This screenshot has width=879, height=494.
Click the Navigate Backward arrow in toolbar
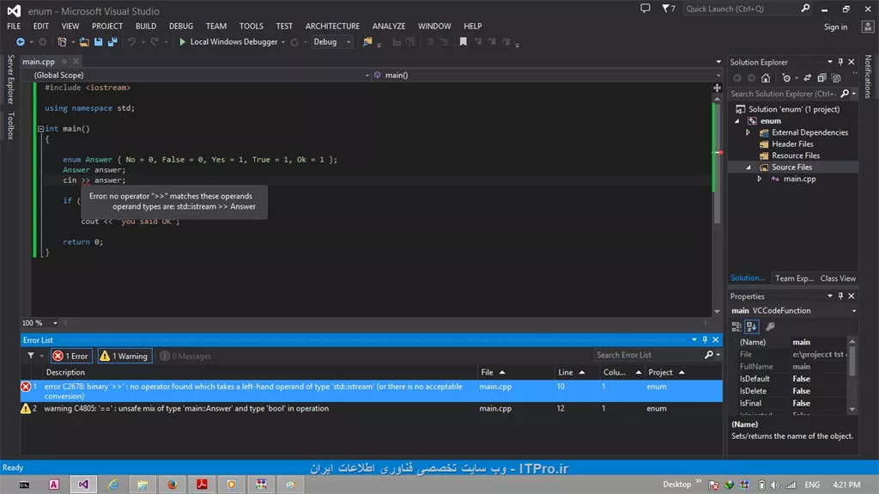click(x=21, y=42)
